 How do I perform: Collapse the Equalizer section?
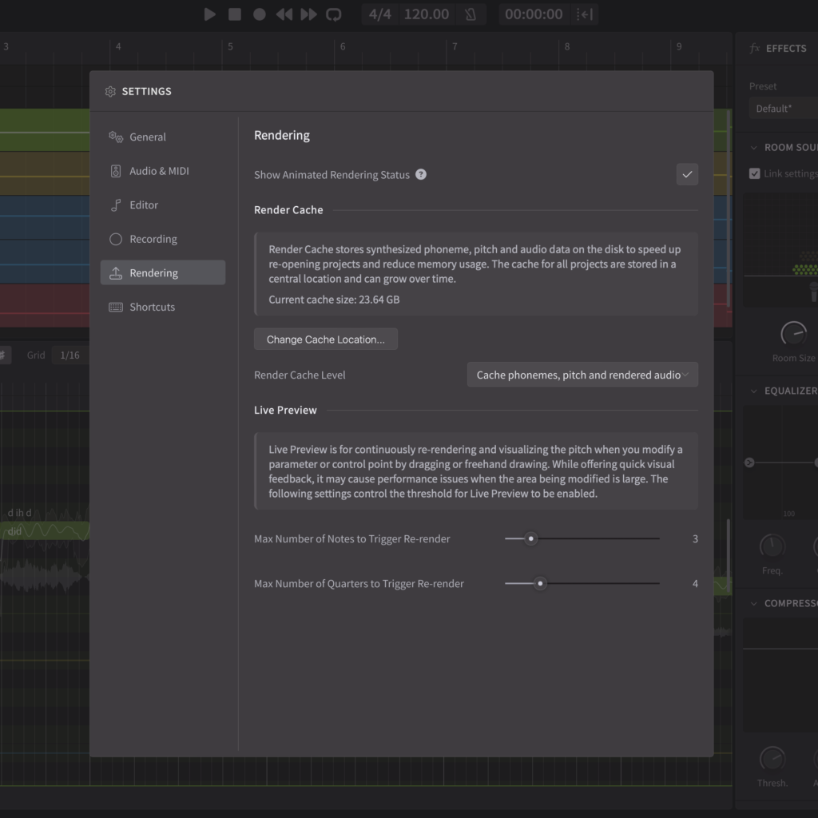tap(754, 391)
